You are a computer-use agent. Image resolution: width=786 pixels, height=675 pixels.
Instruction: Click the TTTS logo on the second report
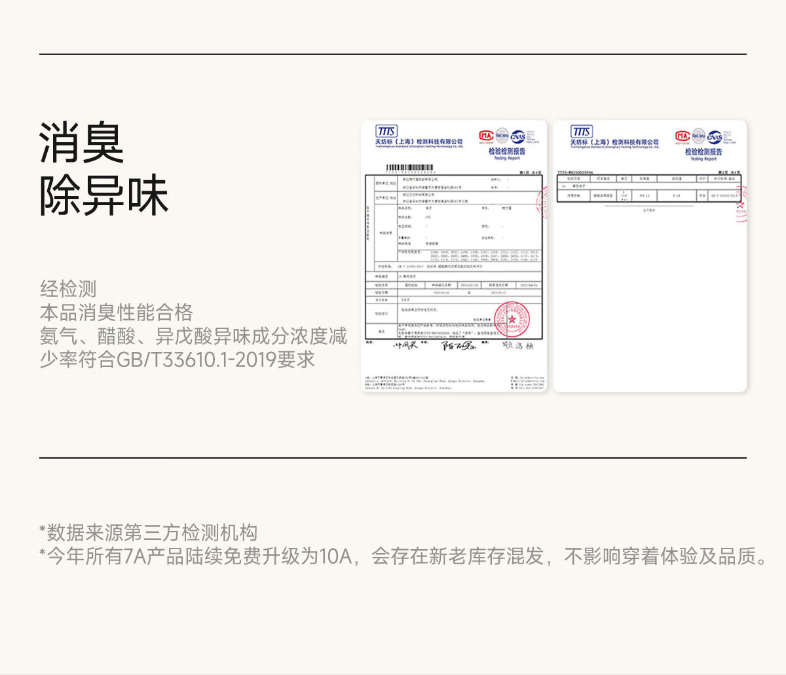pyautogui.click(x=581, y=132)
